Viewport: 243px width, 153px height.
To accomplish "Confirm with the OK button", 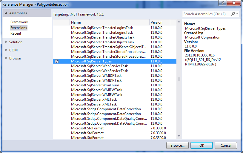I will pyautogui.click(x=202, y=146).
